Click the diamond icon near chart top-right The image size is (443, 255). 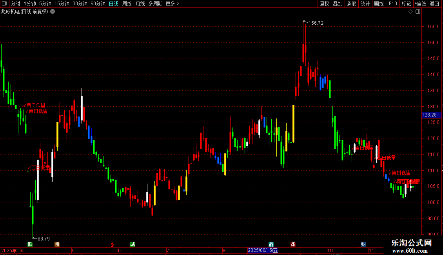point(411,12)
